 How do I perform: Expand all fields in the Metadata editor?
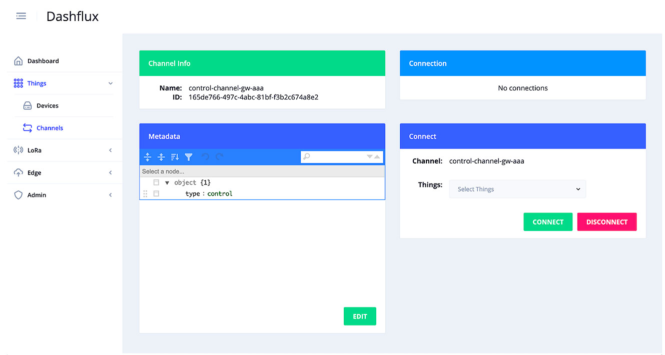tap(148, 157)
